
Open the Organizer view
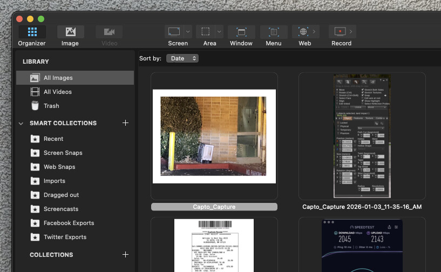click(x=32, y=32)
